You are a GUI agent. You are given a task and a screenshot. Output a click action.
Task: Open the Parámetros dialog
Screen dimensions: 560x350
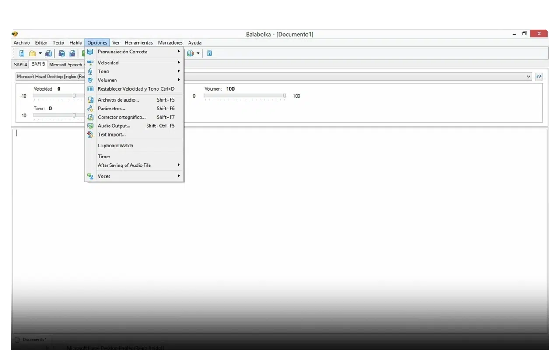pyautogui.click(x=134, y=108)
